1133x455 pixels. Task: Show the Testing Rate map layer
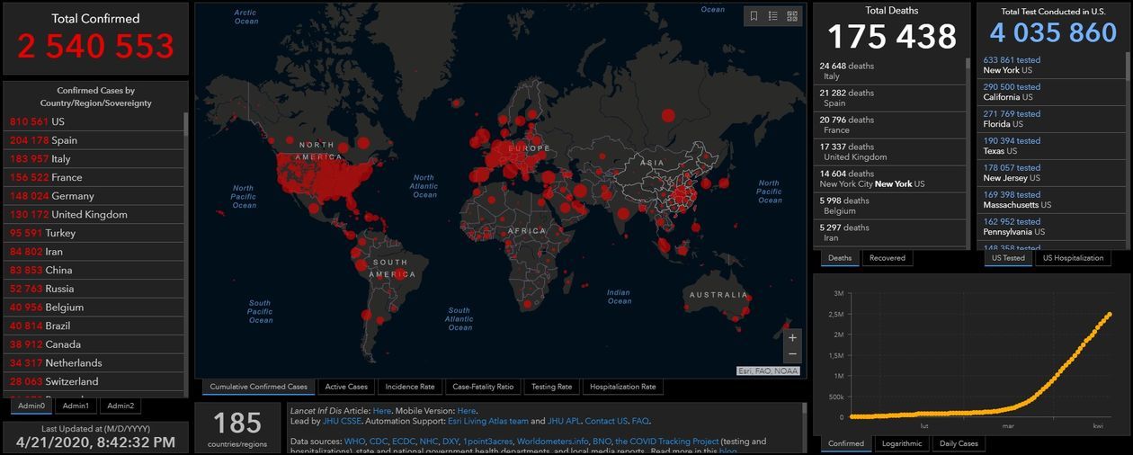pyautogui.click(x=551, y=387)
